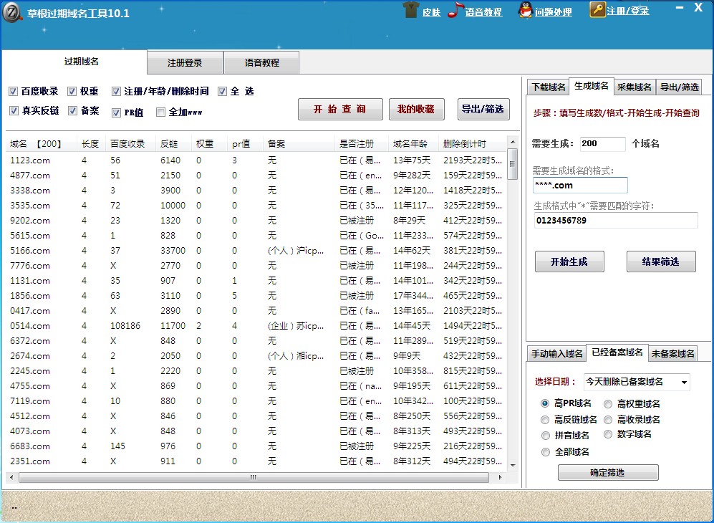Click the list scroll right arrow
714x523 pixels.
click(501, 477)
